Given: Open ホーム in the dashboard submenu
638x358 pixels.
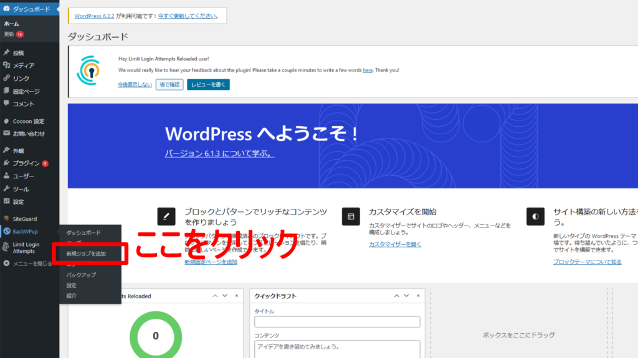Looking at the screenshot, I should point(11,24).
